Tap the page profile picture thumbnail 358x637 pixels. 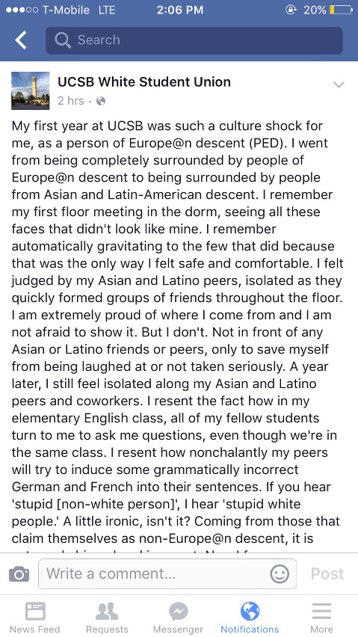31,90
